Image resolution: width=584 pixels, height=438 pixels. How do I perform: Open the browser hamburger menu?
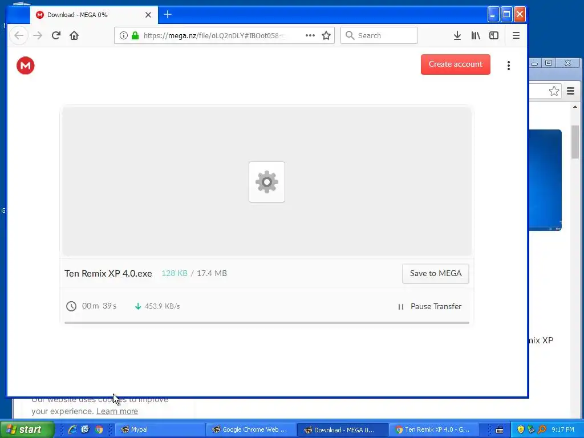(x=516, y=35)
